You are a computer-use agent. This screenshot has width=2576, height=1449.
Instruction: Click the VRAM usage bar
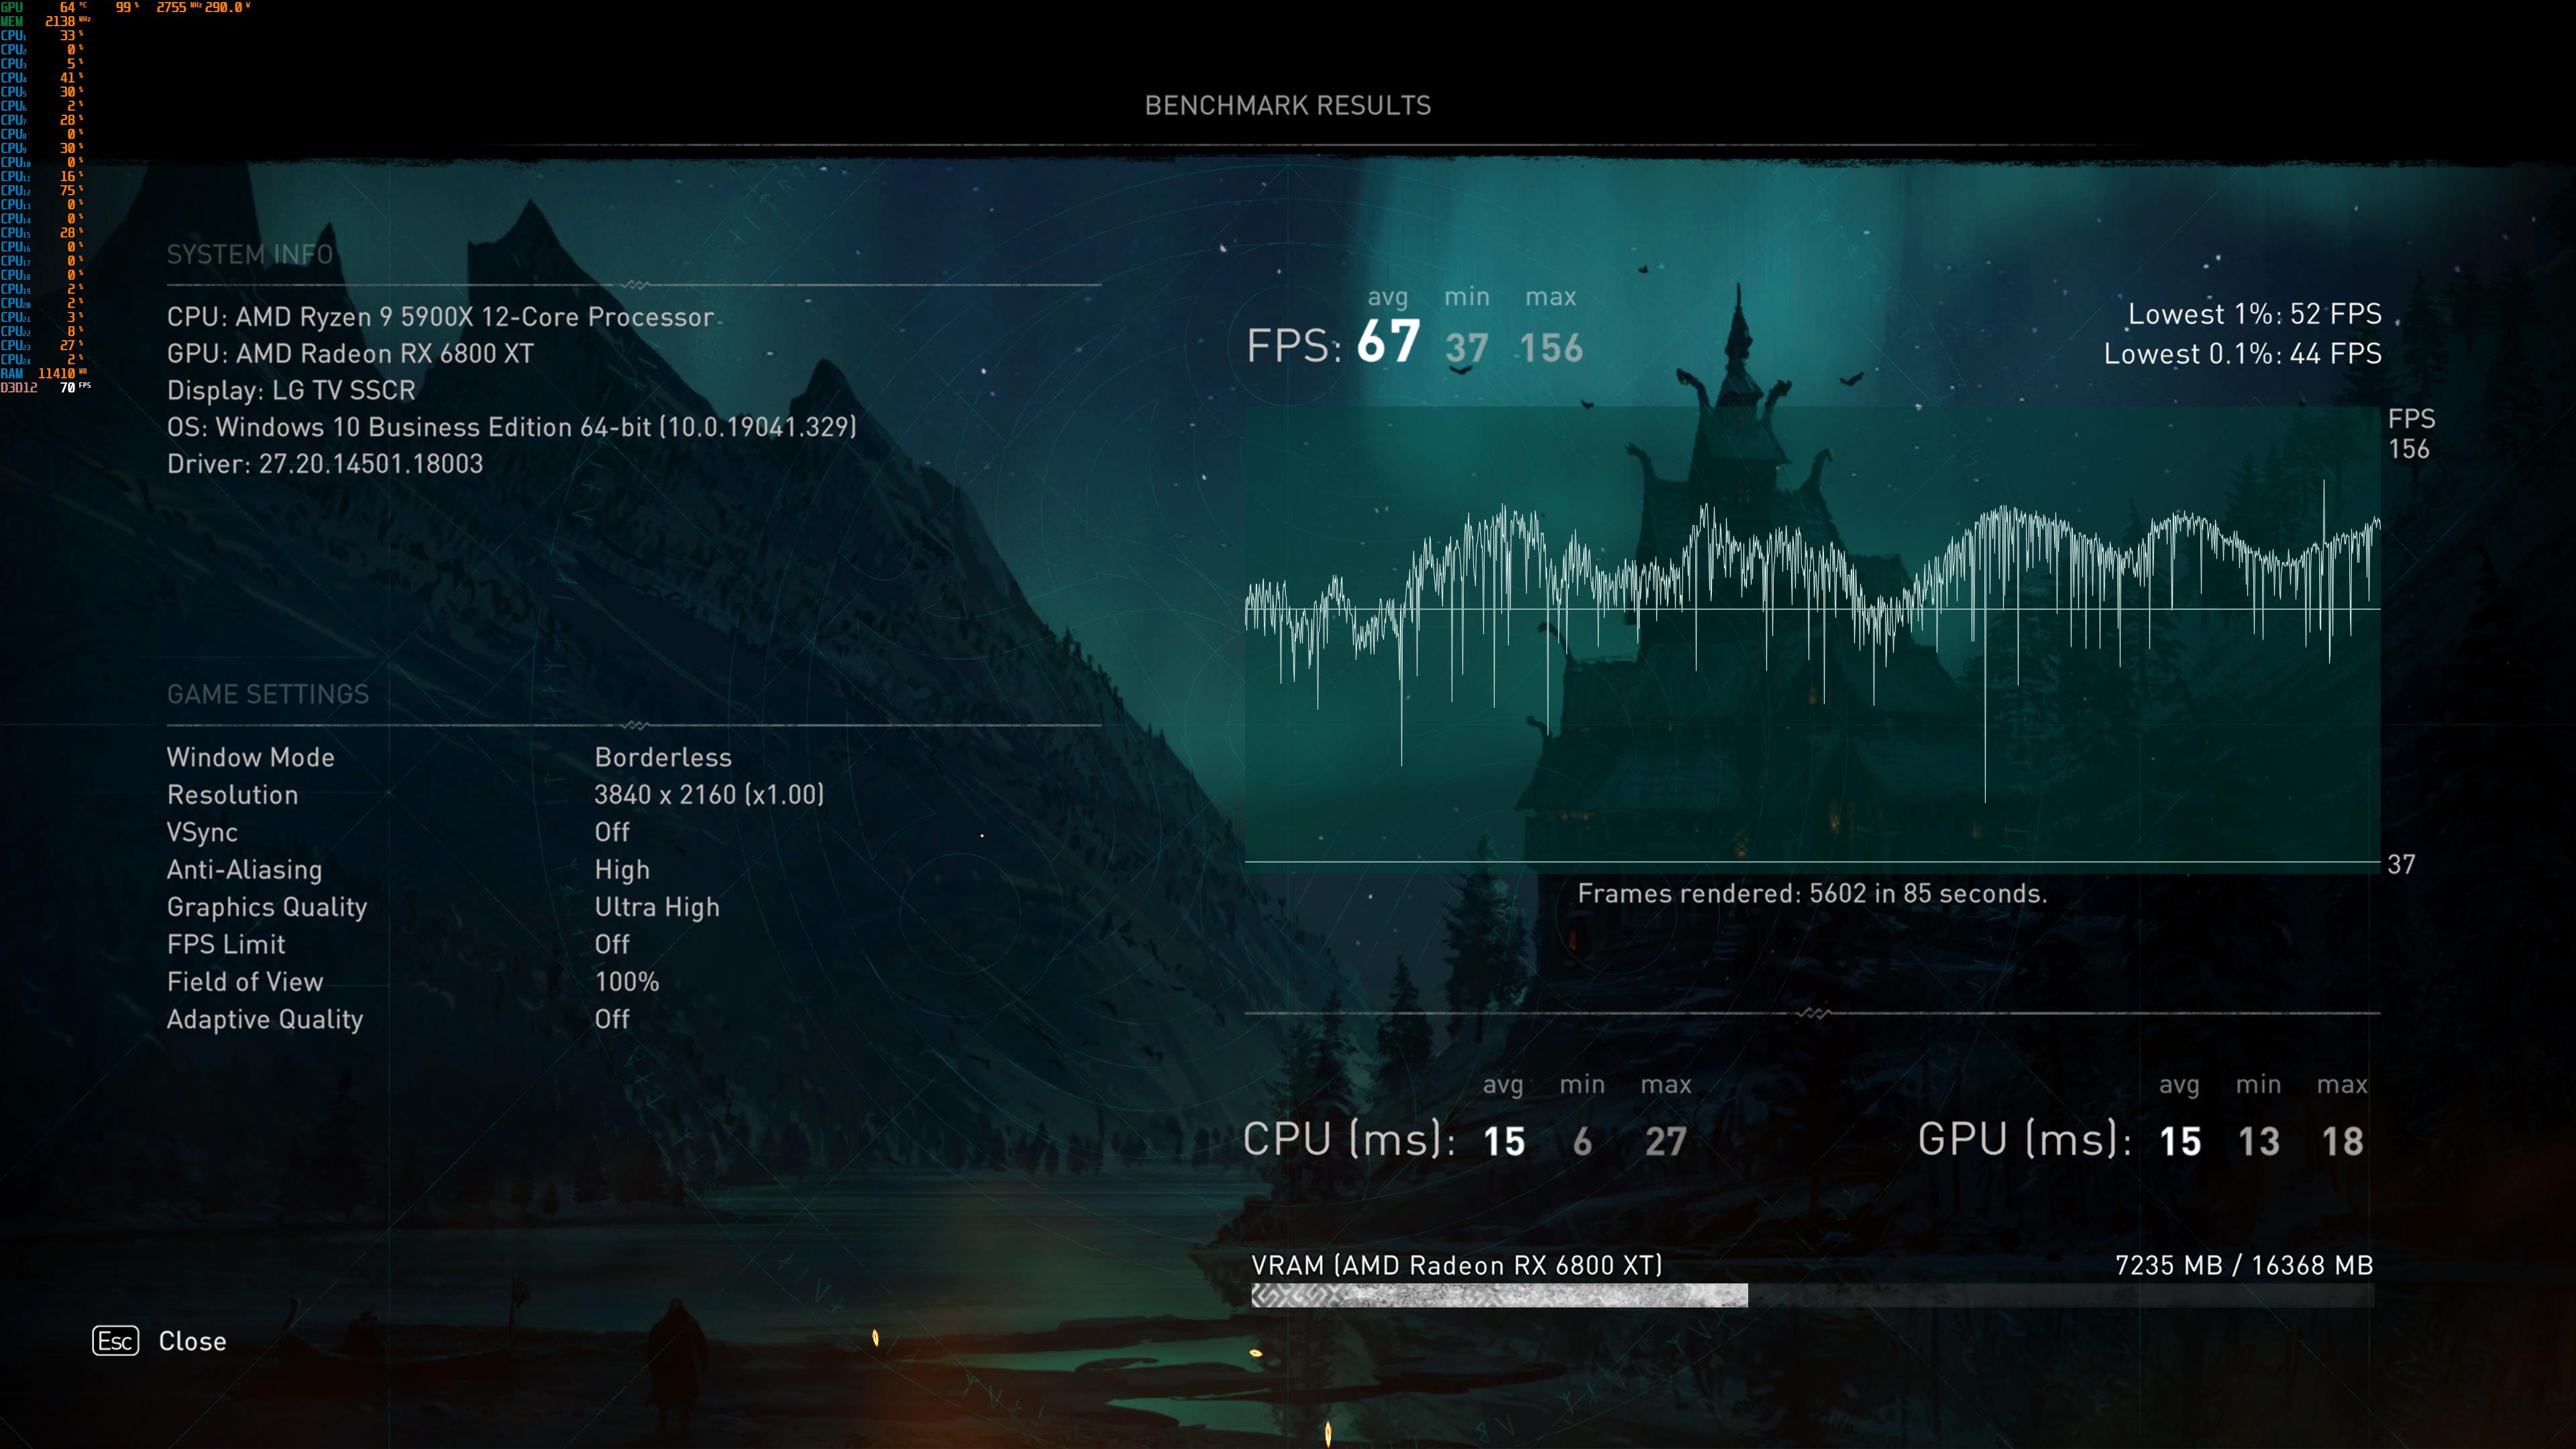(x=1812, y=1296)
